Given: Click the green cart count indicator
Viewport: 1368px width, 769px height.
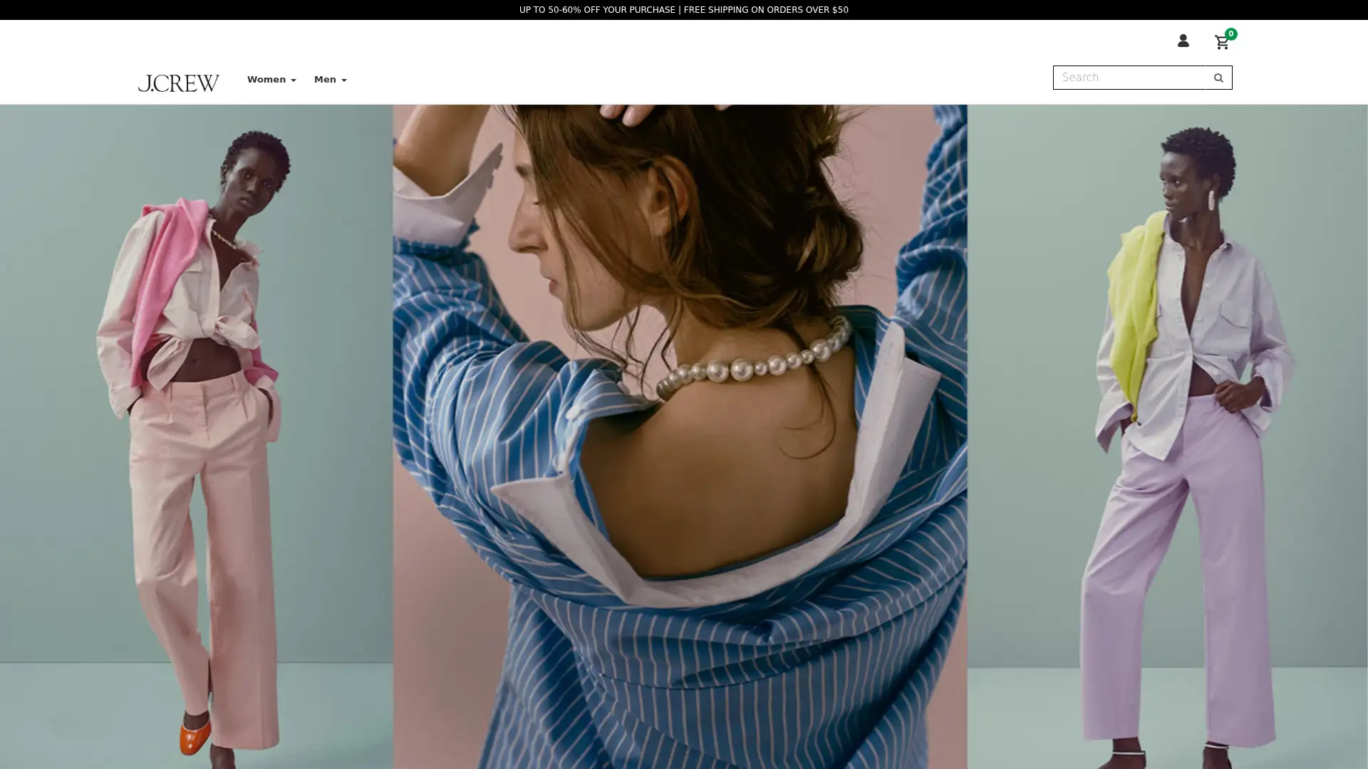Looking at the screenshot, I should tap(1230, 33).
